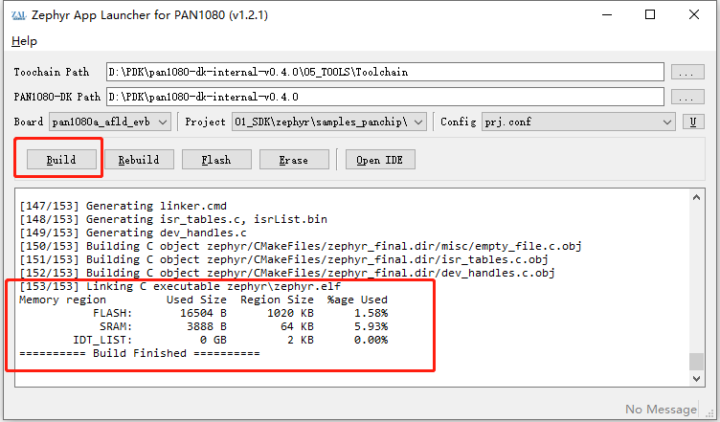Viewport: 720px width, 422px height.
Task: Click the Erase button
Action: pos(294,160)
